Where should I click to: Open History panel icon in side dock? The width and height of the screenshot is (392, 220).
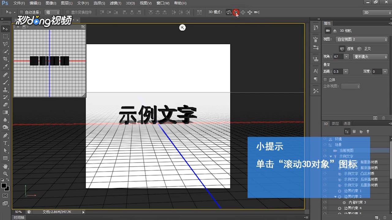[x=316, y=28]
